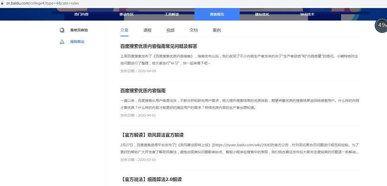Select the 搜索规范 navigation tab
This screenshot has width=387, height=186.
217,14
